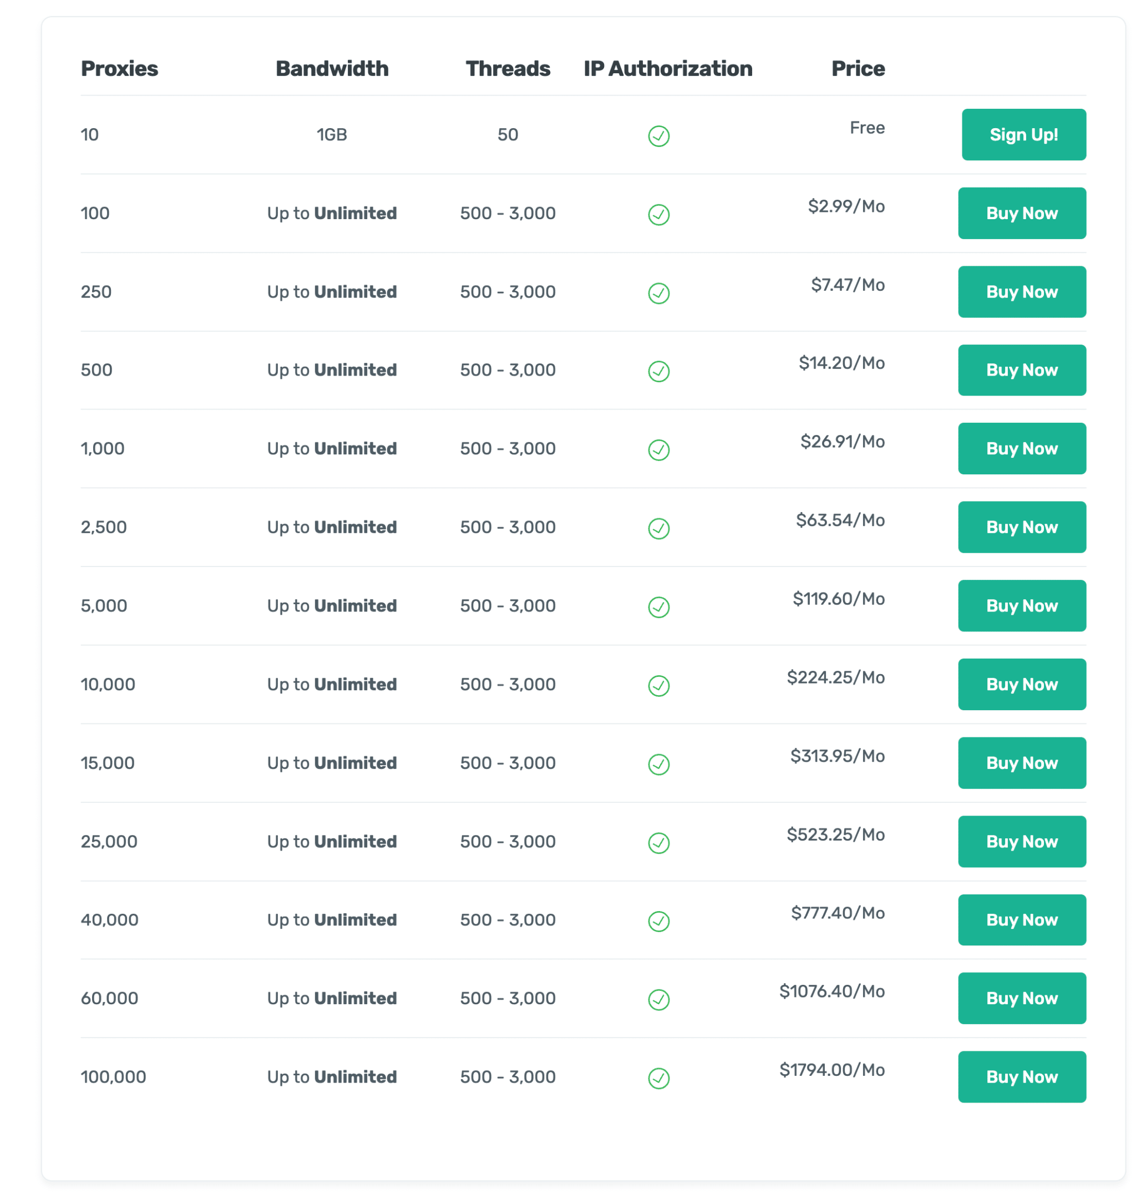Screen dimensions: 1136x1204
Task: Click the checkmark icon in 15,000 proxies row
Action: coord(659,765)
